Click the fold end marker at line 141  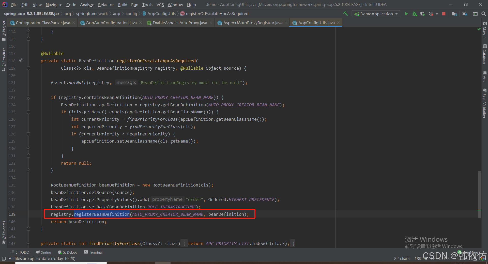(28, 229)
